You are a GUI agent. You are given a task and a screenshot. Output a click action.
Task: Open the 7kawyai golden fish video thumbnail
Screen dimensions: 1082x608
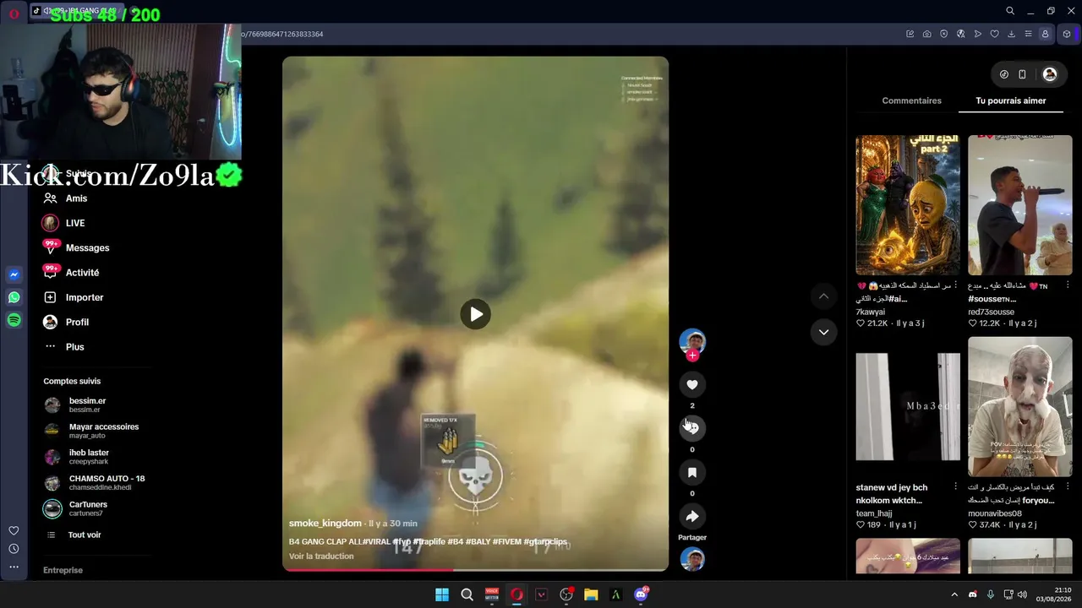coord(908,205)
